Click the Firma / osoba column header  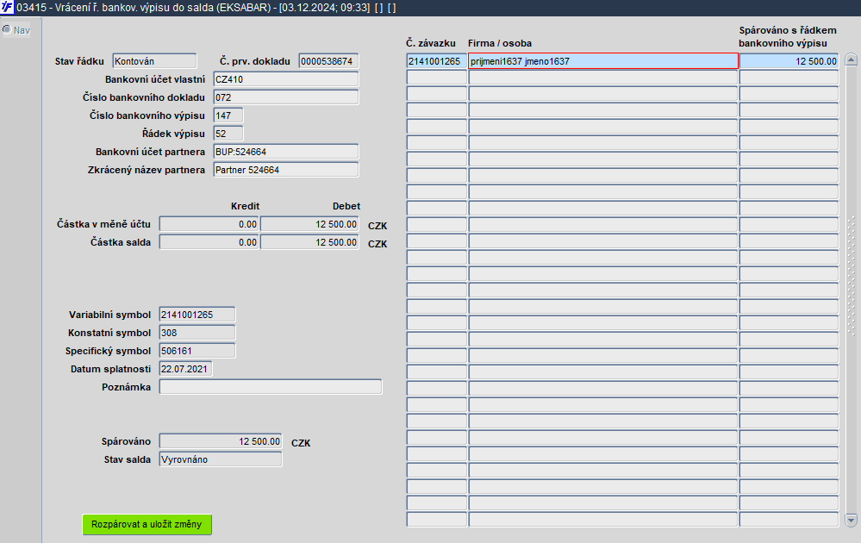click(x=500, y=43)
